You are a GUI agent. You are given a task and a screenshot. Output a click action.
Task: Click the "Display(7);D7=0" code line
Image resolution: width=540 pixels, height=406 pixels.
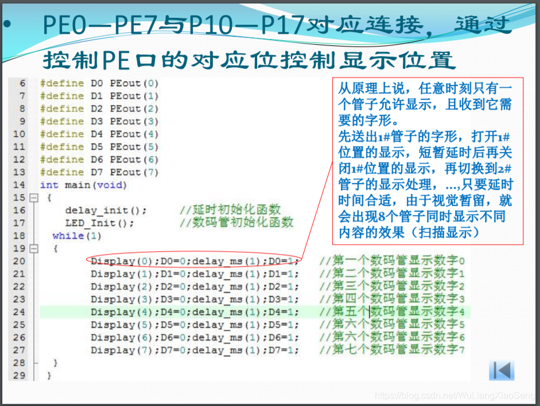194,350
